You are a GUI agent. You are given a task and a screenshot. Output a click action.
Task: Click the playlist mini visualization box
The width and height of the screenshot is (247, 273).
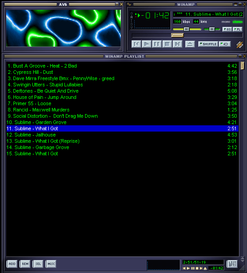click(163, 265)
